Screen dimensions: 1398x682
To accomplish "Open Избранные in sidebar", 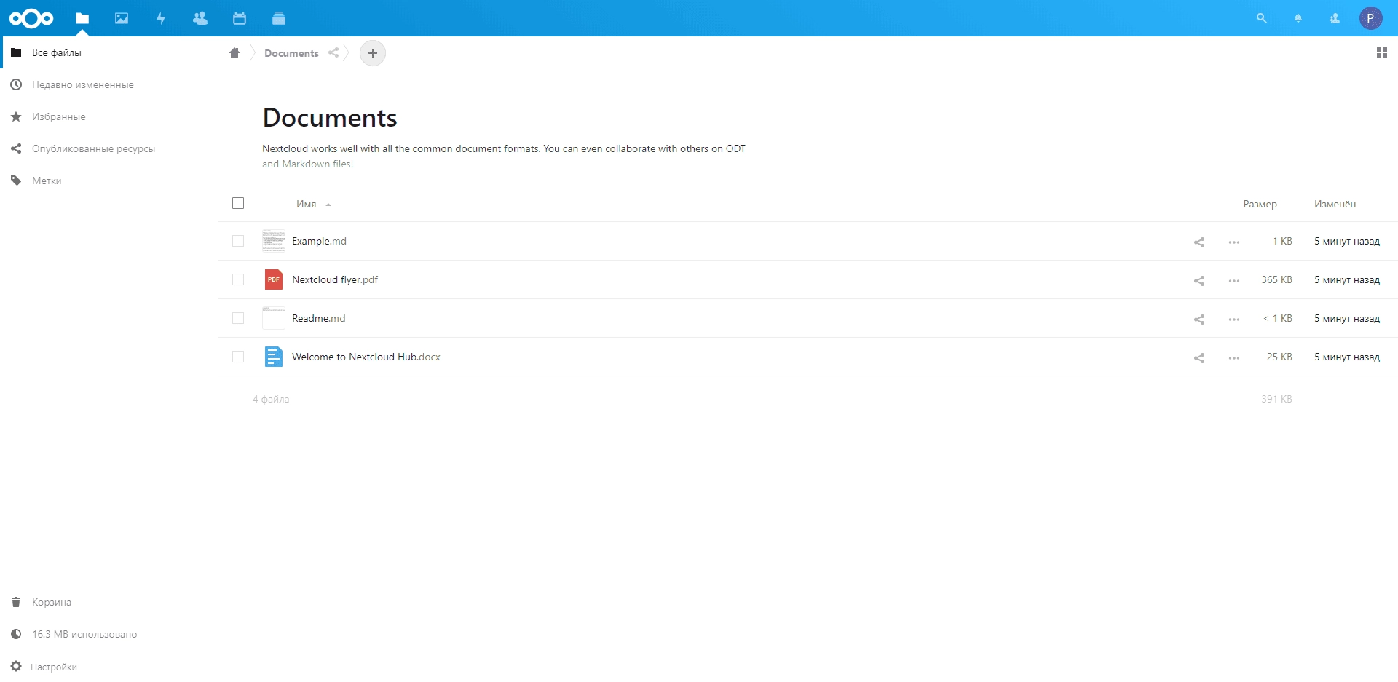I will tap(109, 116).
